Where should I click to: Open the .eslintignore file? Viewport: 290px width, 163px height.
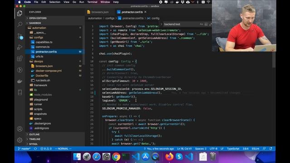pos(42,128)
